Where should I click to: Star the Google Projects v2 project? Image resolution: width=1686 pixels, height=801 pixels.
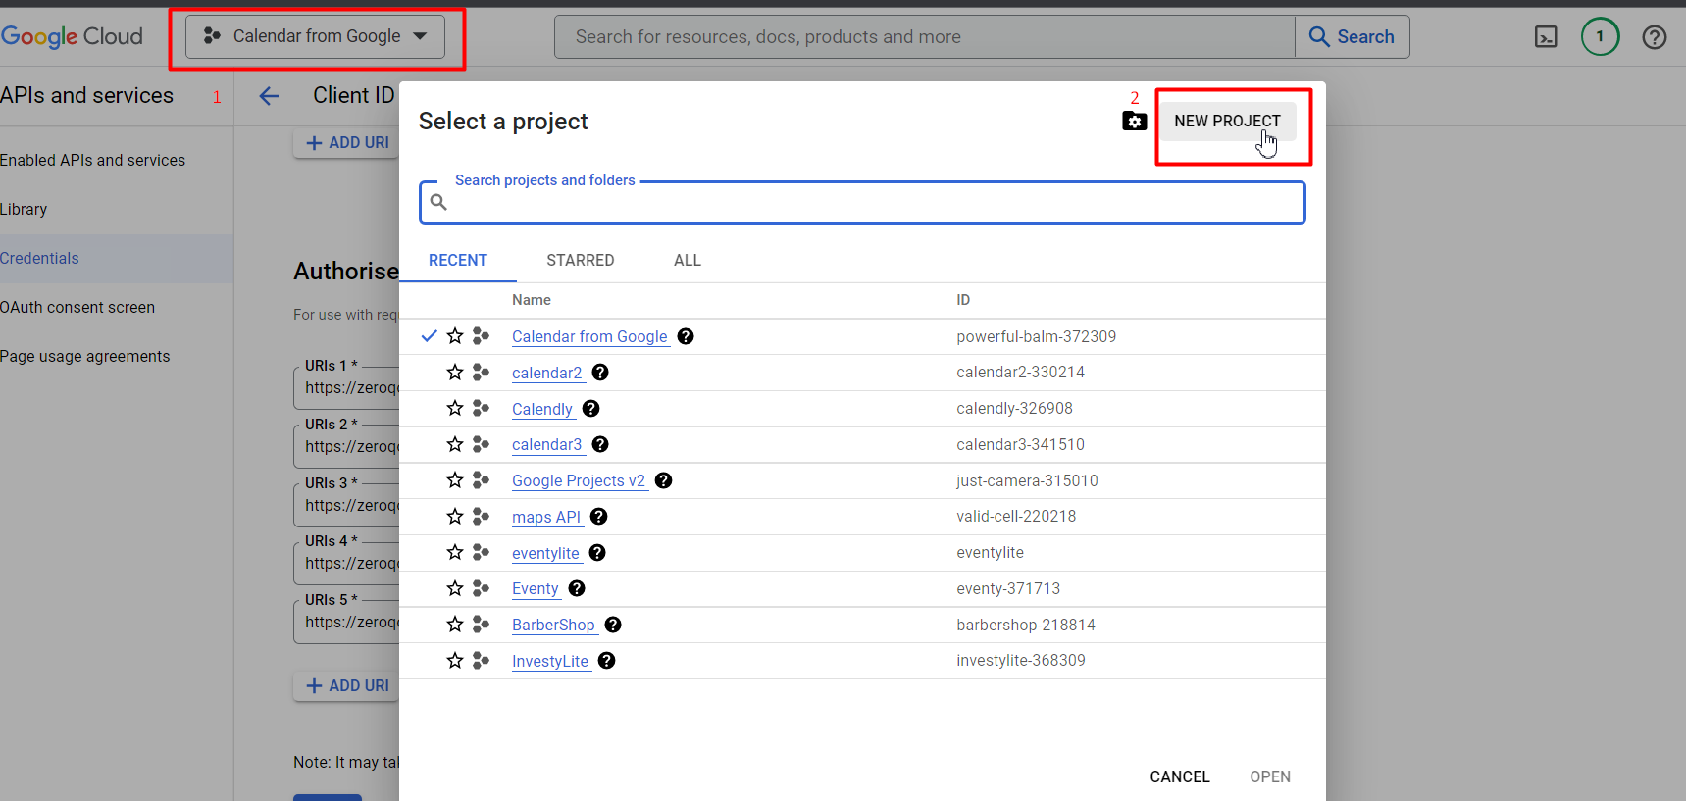[x=455, y=480]
